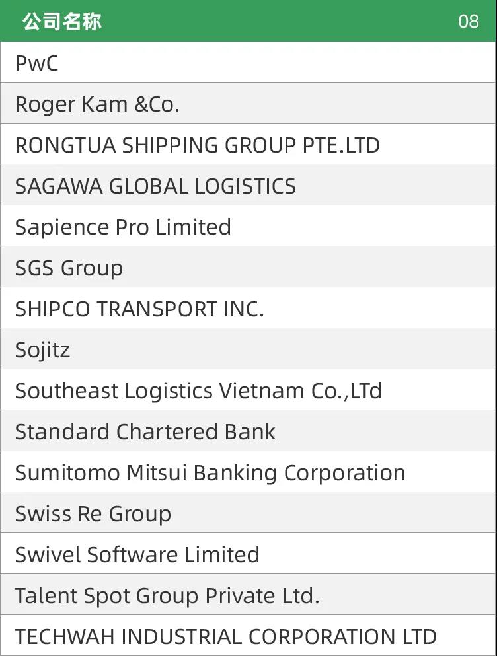
Task: Select the Sojitz row
Action: [x=249, y=349]
